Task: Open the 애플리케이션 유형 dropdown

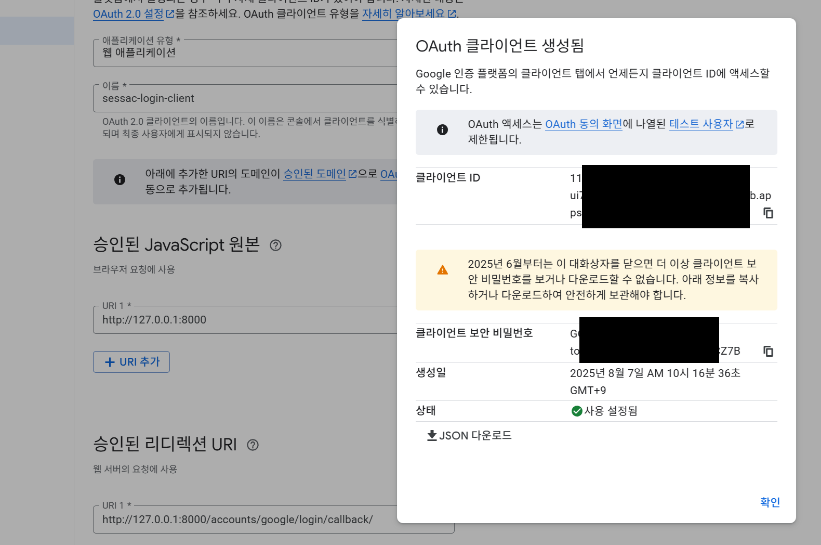Action: [244, 53]
